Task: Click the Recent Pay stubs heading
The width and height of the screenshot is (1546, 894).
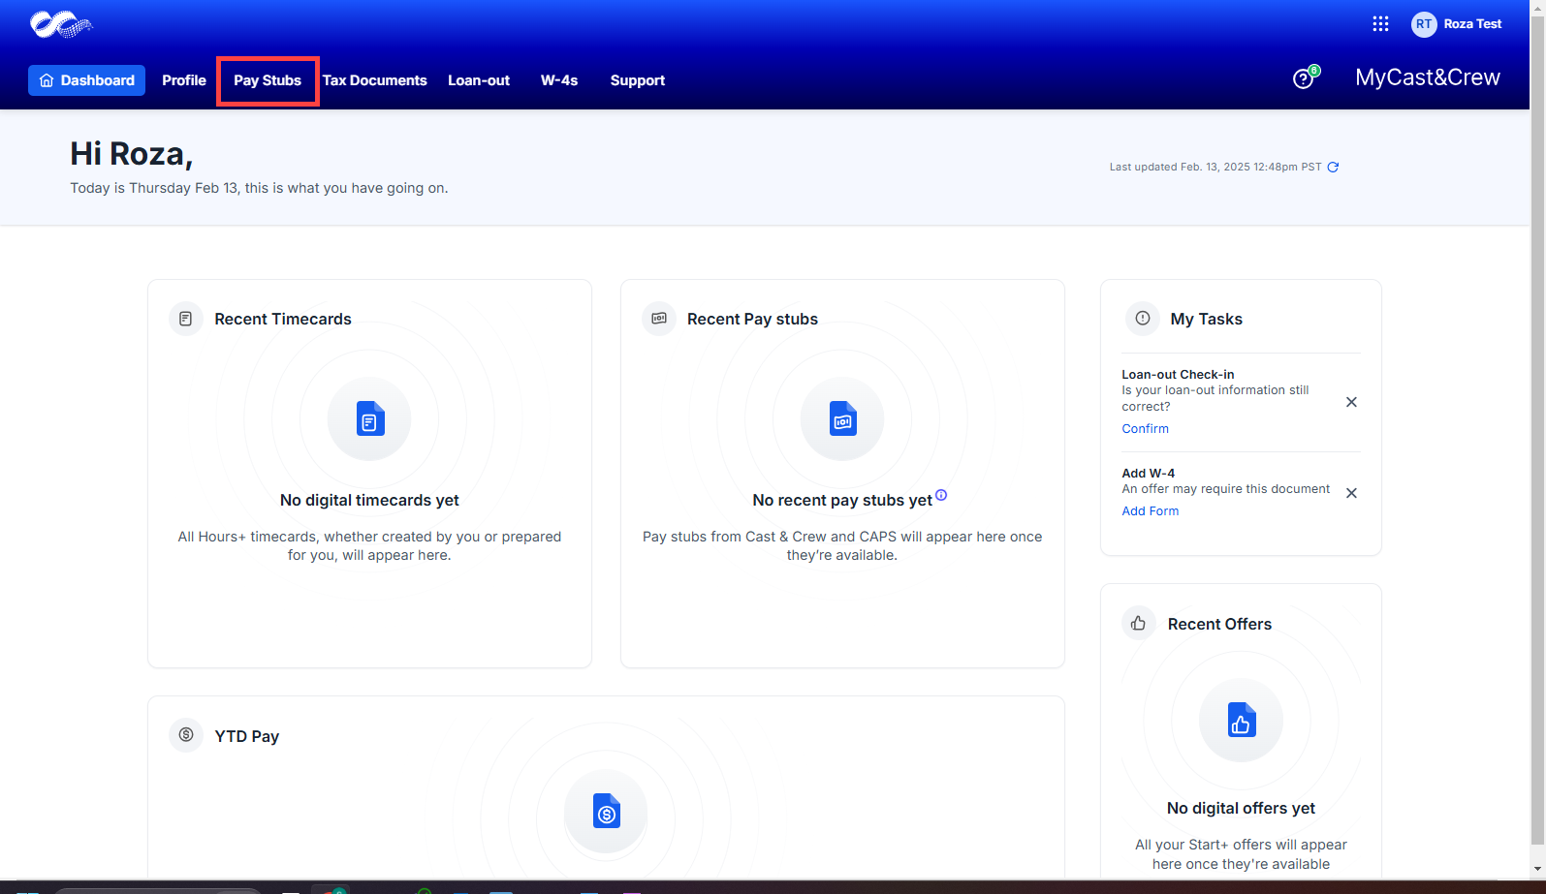Action: (752, 320)
